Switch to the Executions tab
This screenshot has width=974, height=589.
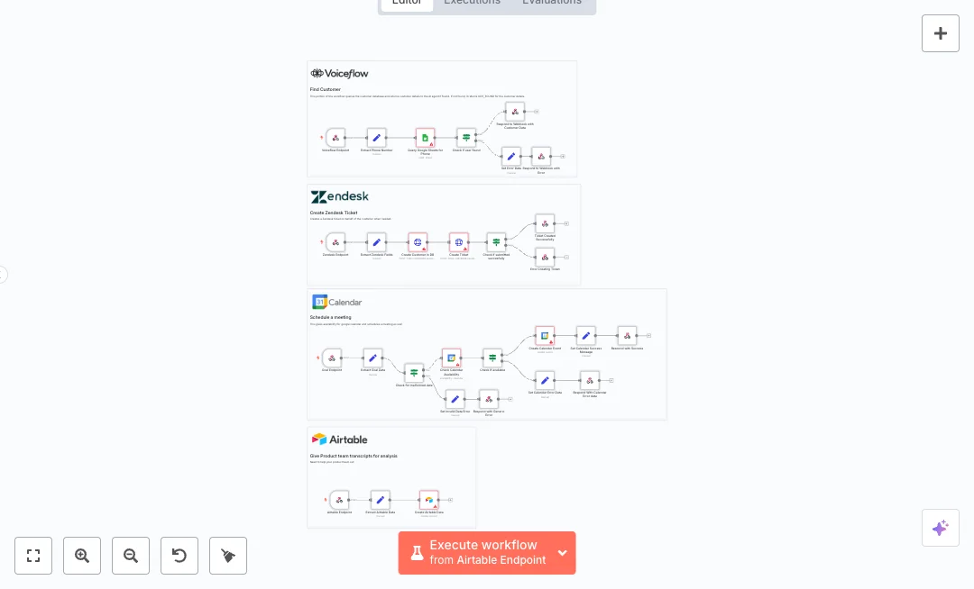click(x=472, y=2)
